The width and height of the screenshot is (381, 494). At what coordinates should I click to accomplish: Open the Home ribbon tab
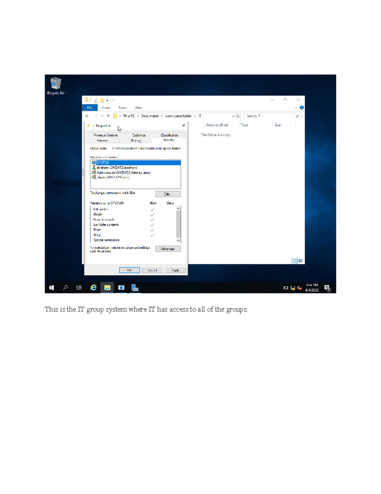click(x=106, y=108)
